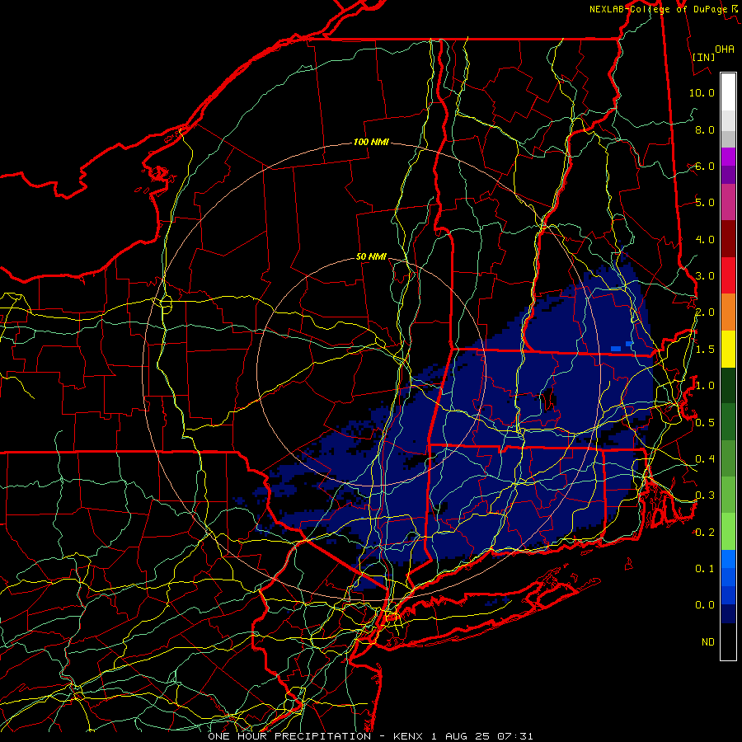Pick the bright red swatch beside 3.0

728,275
